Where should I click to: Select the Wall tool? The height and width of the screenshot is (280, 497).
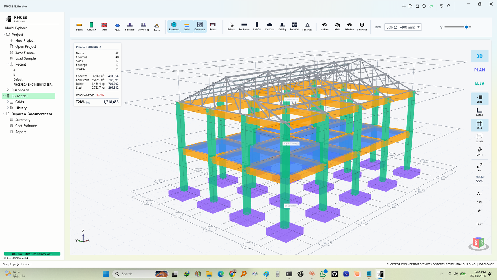pyautogui.click(x=104, y=26)
